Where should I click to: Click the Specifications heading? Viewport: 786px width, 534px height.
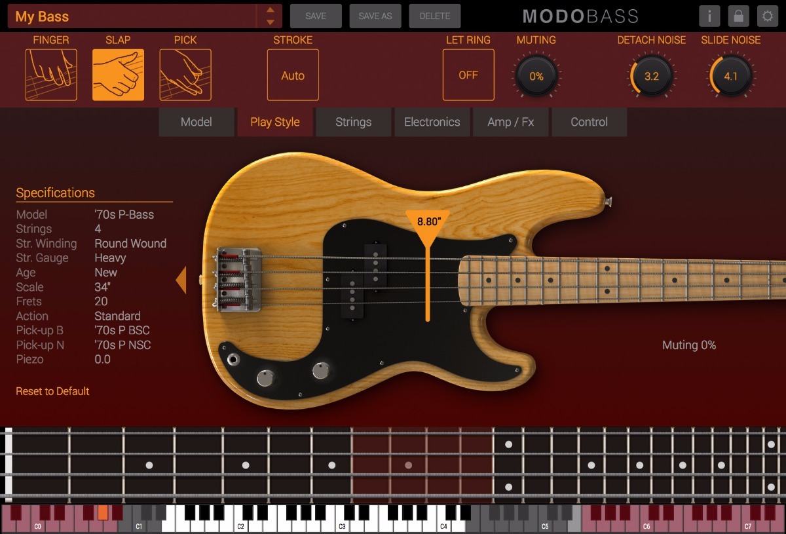56,193
